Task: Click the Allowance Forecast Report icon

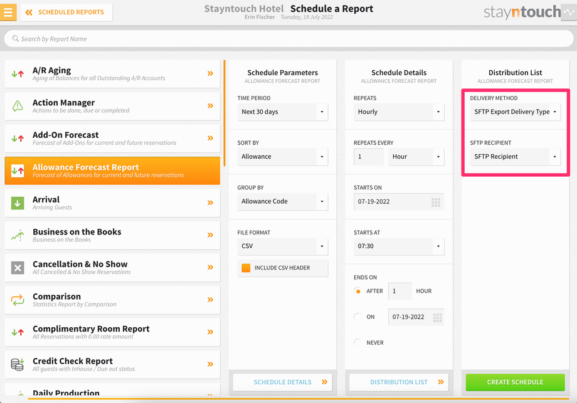Action: pyautogui.click(x=18, y=170)
